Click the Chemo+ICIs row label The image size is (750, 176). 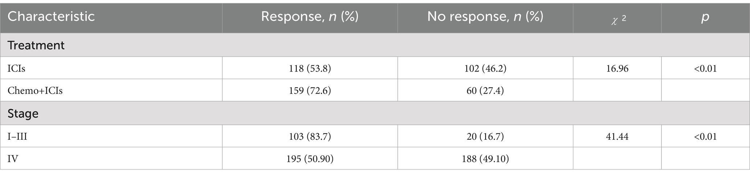(x=35, y=90)
